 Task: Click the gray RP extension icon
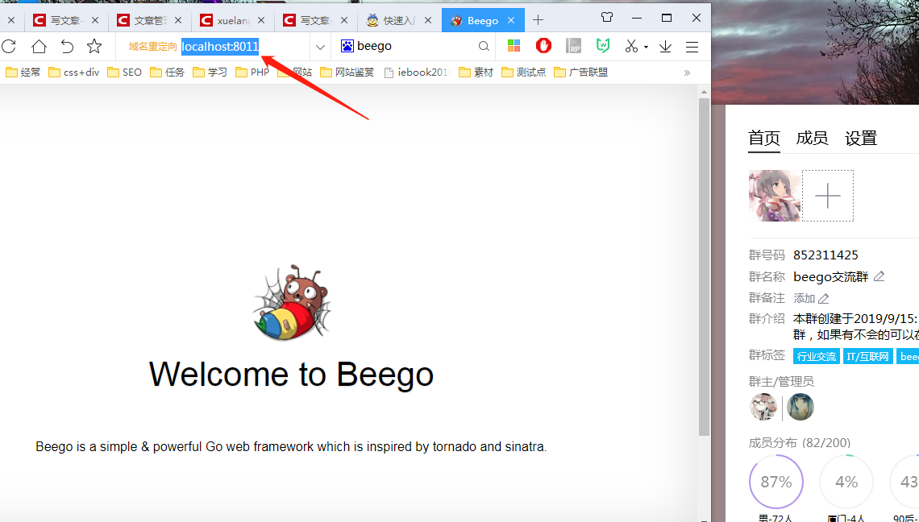click(573, 46)
